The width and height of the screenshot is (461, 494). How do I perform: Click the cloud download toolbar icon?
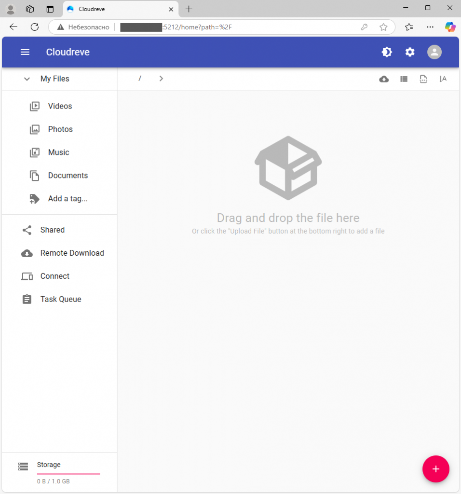pos(384,79)
